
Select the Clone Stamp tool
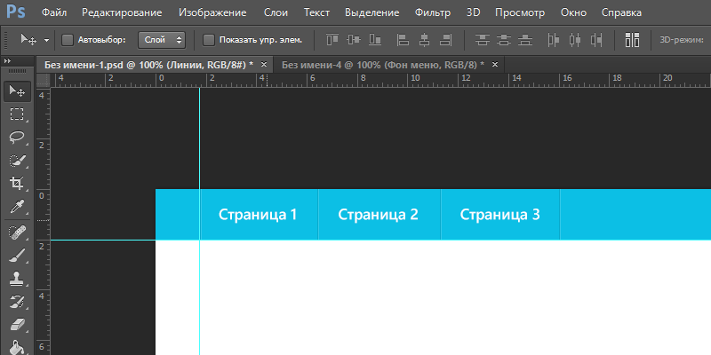coord(17,278)
